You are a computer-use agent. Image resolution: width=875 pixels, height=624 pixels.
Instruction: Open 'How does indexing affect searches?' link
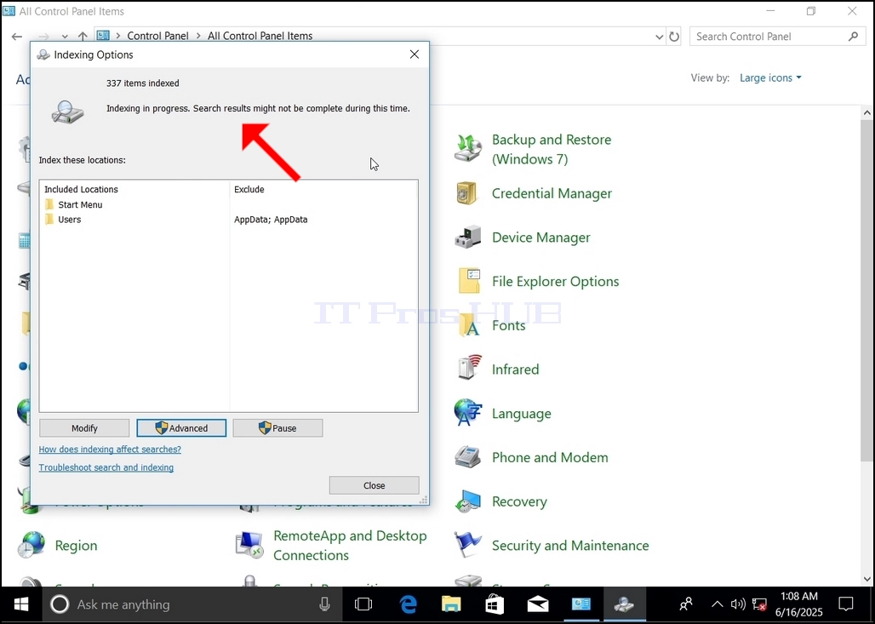coord(110,449)
